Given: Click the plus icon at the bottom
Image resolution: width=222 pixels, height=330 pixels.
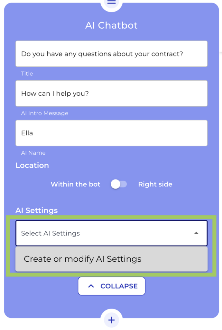Looking at the screenshot, I should pos(111,320).
